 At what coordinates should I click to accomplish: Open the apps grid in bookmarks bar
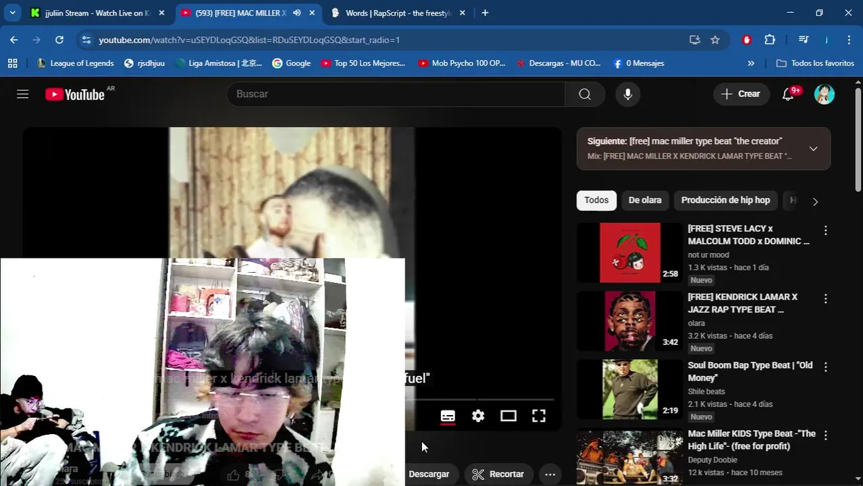click(x=12, y=63)
